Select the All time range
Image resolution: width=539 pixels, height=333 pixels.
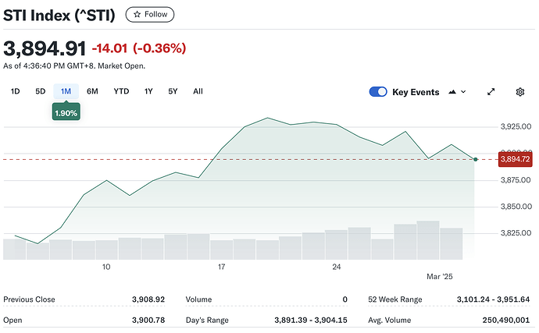(198, 91)
